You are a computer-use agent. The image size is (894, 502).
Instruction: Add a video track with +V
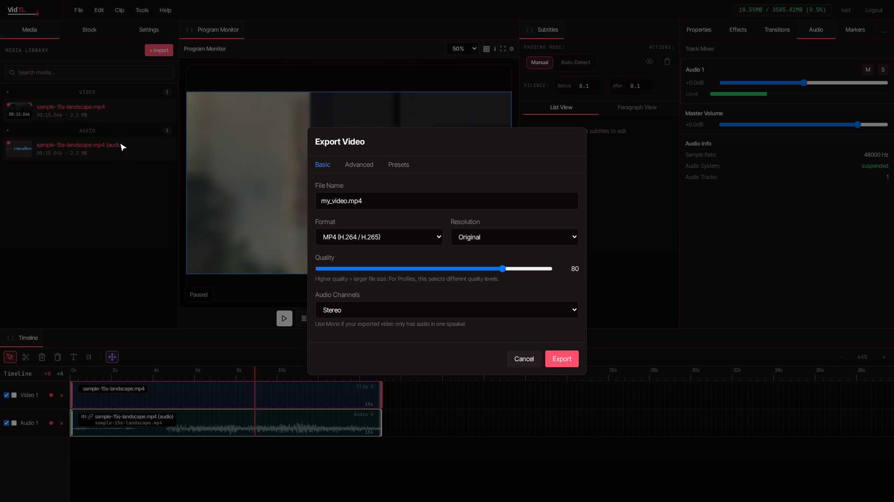point(47,374)
